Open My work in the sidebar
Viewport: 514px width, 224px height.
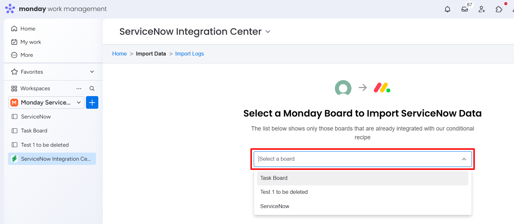tap(31, 42)
